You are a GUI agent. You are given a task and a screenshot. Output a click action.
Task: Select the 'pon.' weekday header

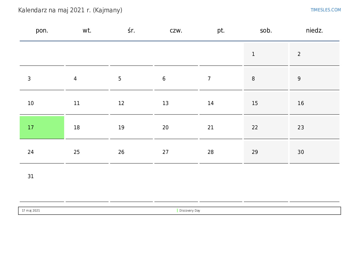point(42,30)
